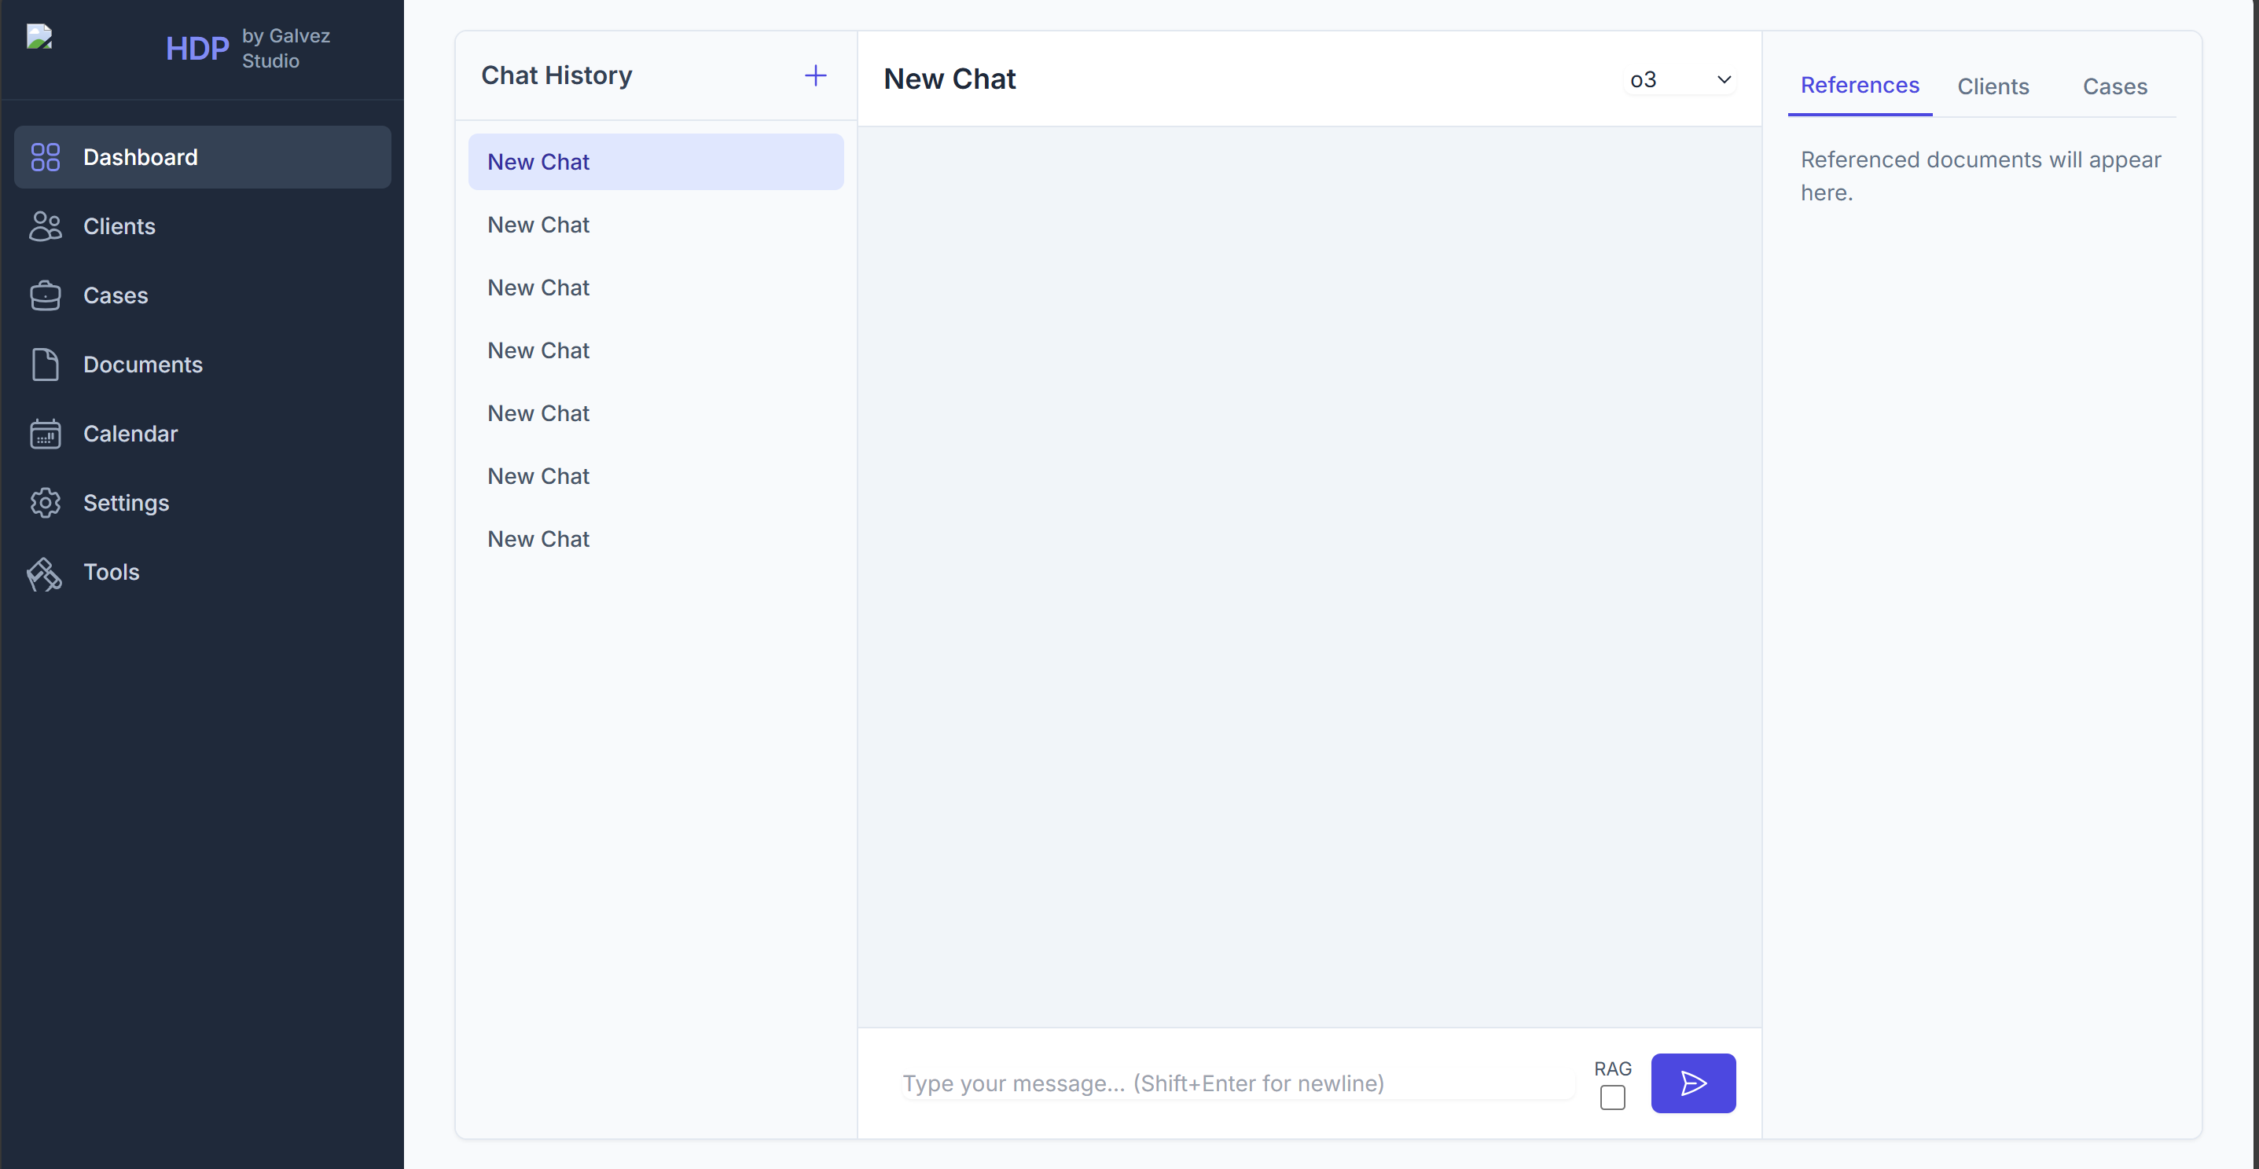Viewport: 2259px width, 1169px height.
Task: Start a new chat with plus icon
Action: (x=814, y=75)
